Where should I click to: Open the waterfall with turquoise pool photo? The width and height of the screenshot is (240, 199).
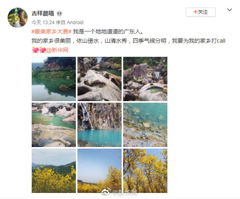(100, 125)
